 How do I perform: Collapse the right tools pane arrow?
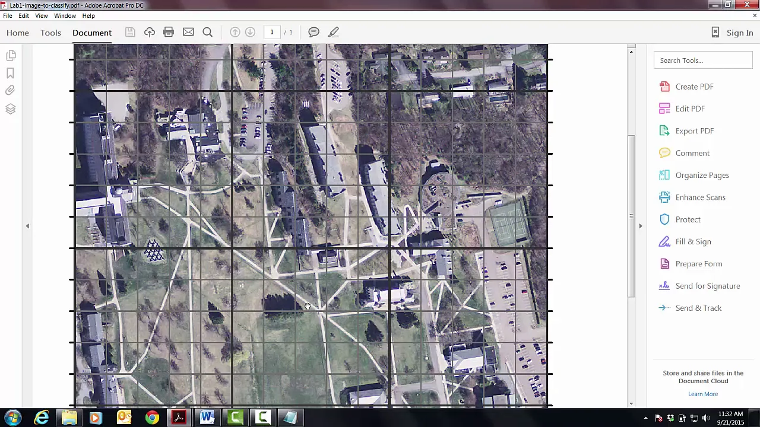coord(640,226)
